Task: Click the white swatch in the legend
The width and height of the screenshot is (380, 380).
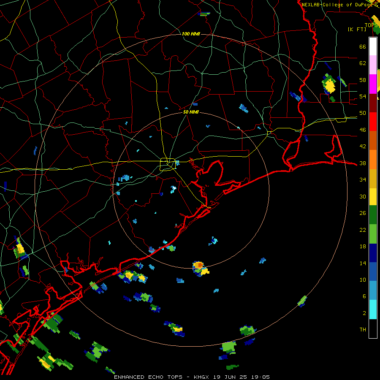Action: click(x=373, y=46)
